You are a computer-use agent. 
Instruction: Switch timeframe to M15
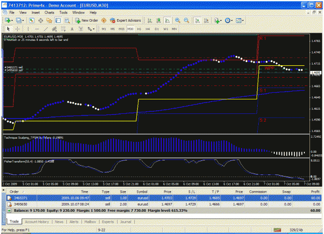pos(121,29)
